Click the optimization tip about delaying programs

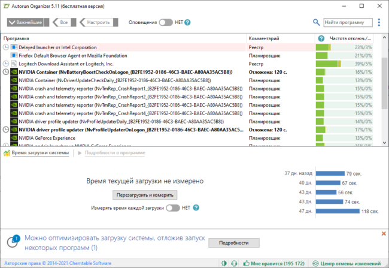pyautogui.click(x=115, y=243)
